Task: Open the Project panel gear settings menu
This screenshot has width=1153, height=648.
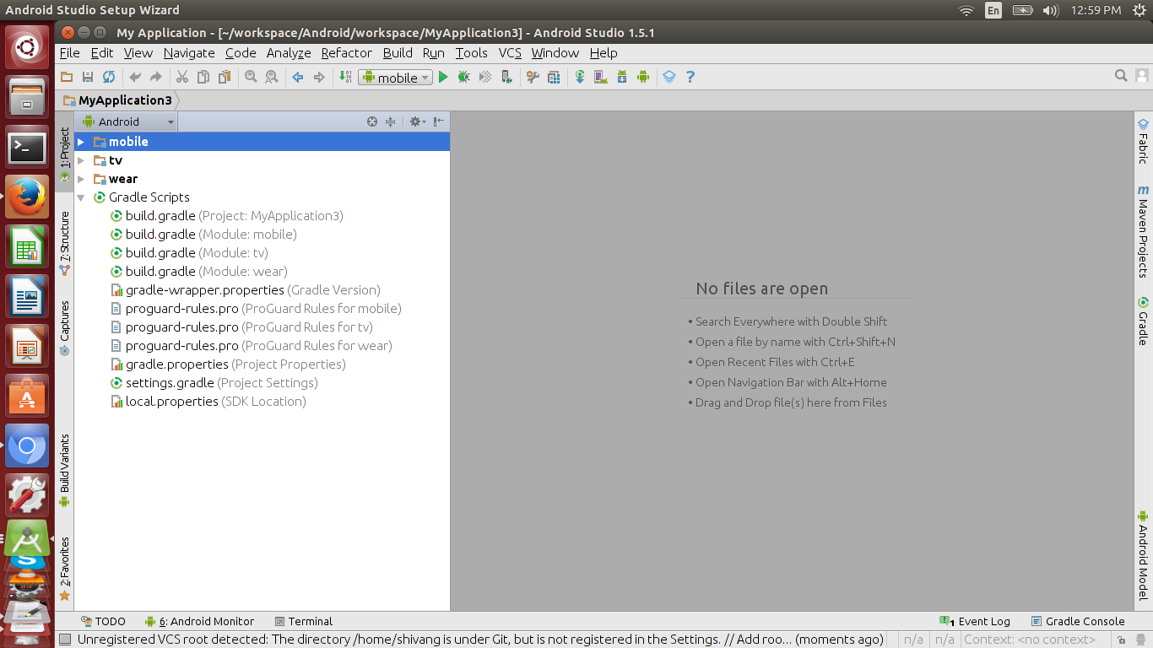Action: [x=417, y=121]
